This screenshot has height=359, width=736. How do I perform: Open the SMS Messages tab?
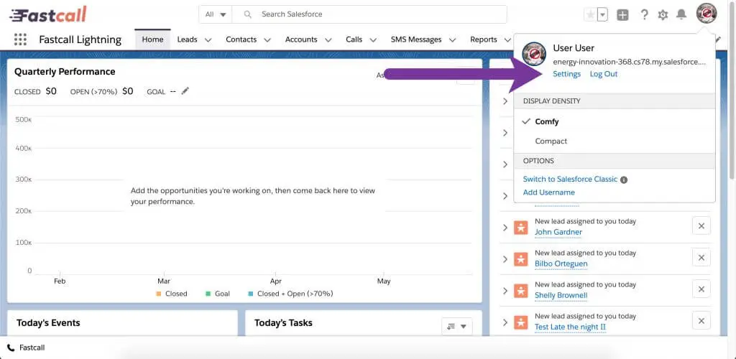(416, 39)
